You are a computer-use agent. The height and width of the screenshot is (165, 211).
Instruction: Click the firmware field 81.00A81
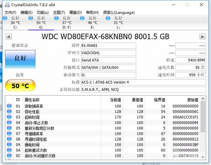click(x=108, y=45)
